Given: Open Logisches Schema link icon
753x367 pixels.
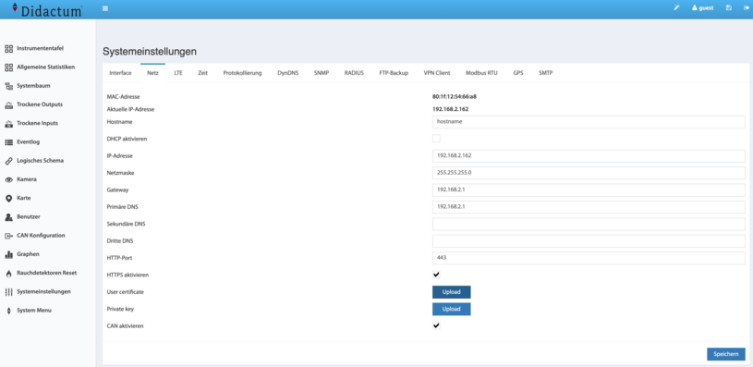Looking at the screenshot, I should 8,161.
